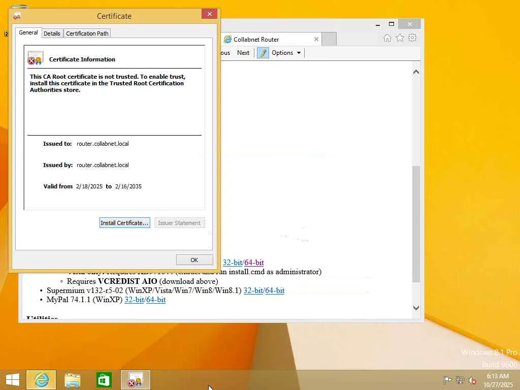This screenshot has width=520, height=390.
Task: Click the visited 64-bit link below the dialog
Action: click(x=254, y=263)
